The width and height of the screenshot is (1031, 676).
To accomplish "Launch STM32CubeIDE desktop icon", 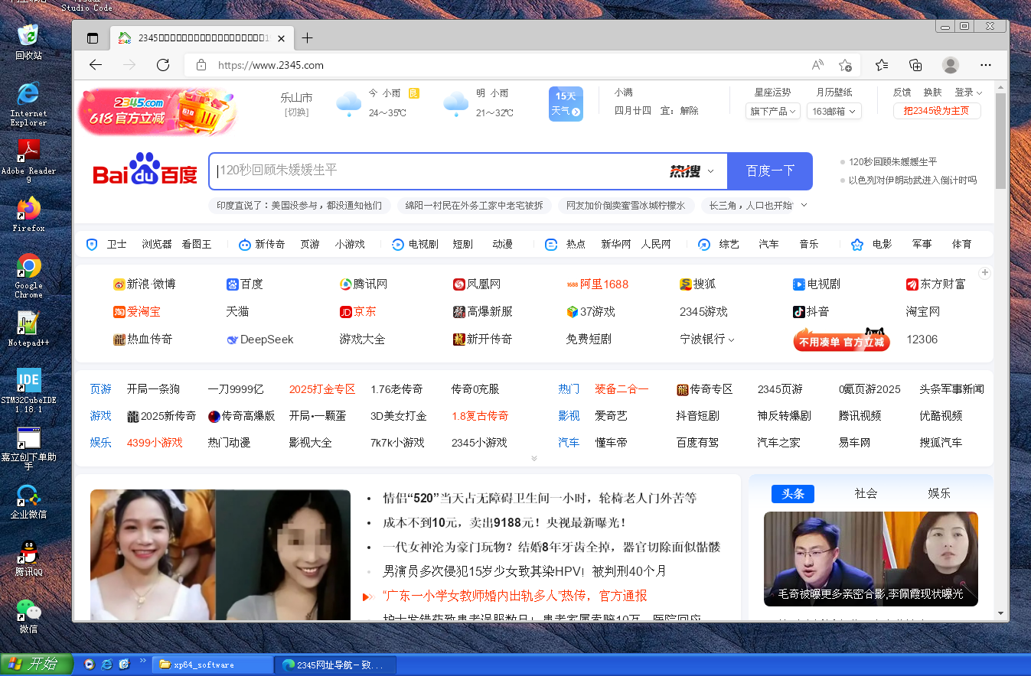I will pyautogui.click(x=28, y=390).
